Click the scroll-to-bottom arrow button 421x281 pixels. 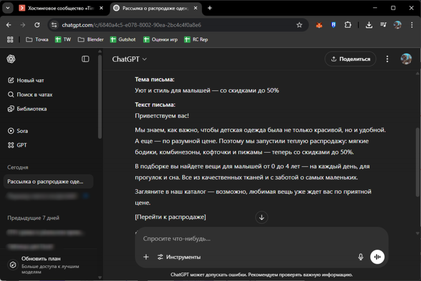pos(262,217)
